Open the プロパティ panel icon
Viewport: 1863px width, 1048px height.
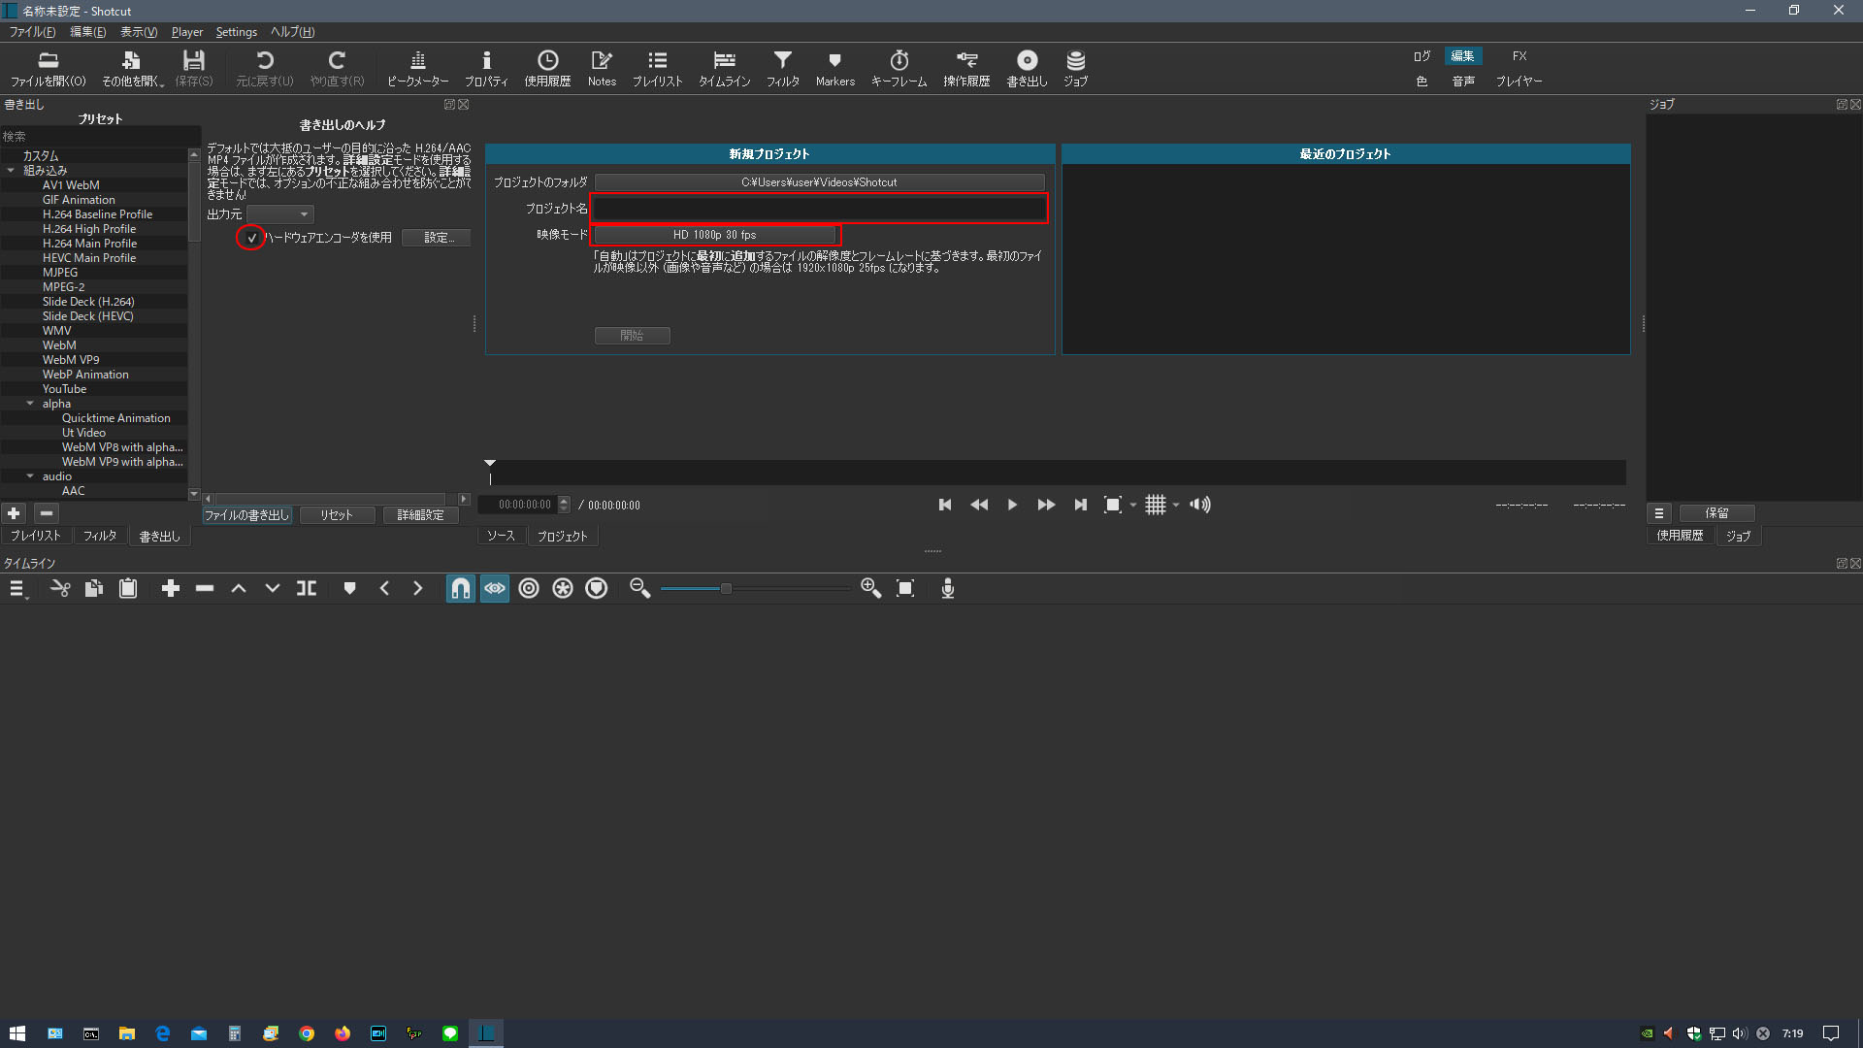(486, 69)
